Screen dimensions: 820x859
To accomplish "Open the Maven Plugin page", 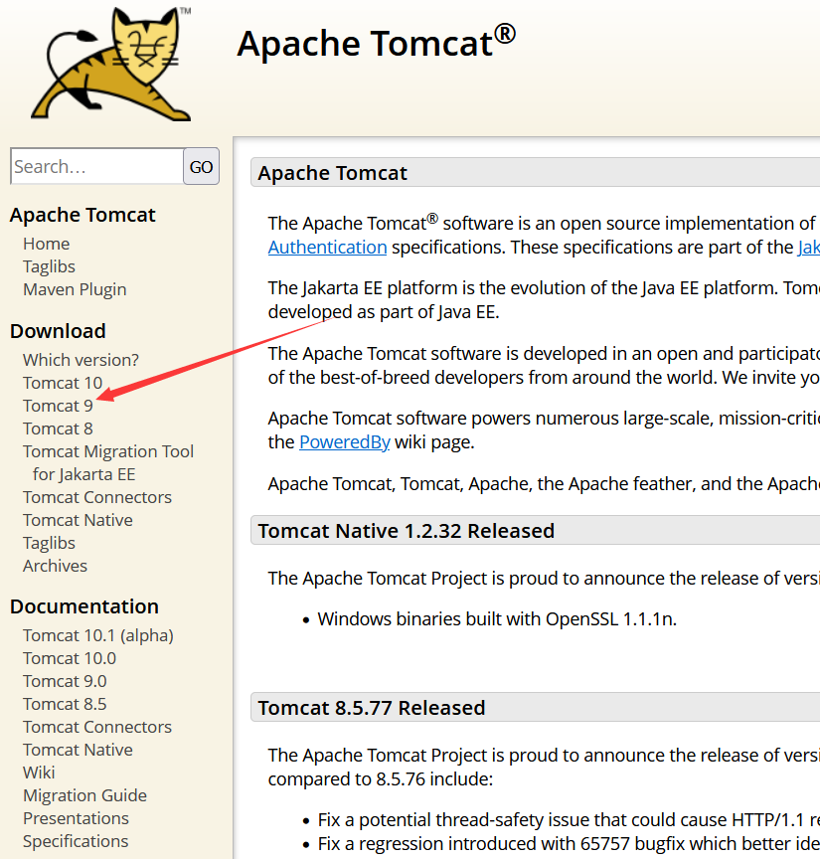I will pyautogui.click(x=75, y=288).
